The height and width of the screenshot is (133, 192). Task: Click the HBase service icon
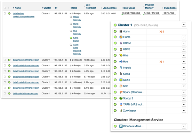coord(121,43)
